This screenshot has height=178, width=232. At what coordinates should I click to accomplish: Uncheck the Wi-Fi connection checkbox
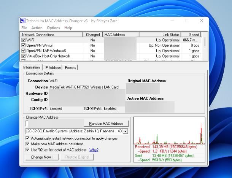(23, 40)
